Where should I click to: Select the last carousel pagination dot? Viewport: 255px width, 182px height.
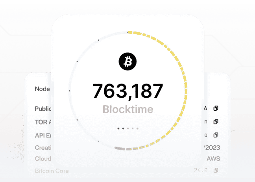pos(137,128)
